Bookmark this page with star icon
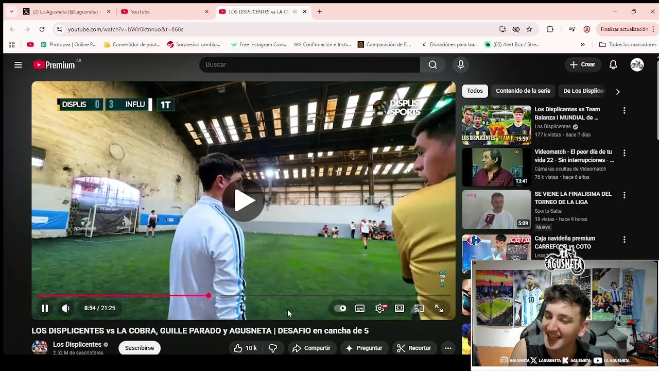Screen dimensions: 659x371 point(529,29)
